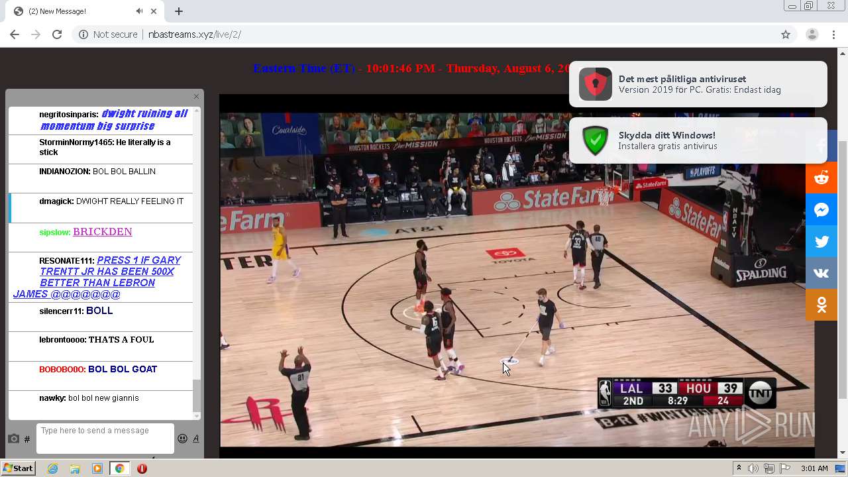The width and height of the screenshot is (848, 477).
Task: Click username StorminNormy1465 in chat
Action: pyautogui.click(x=77, y=142)
